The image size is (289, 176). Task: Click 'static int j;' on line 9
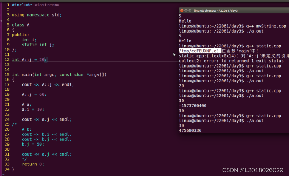point(38,45)
